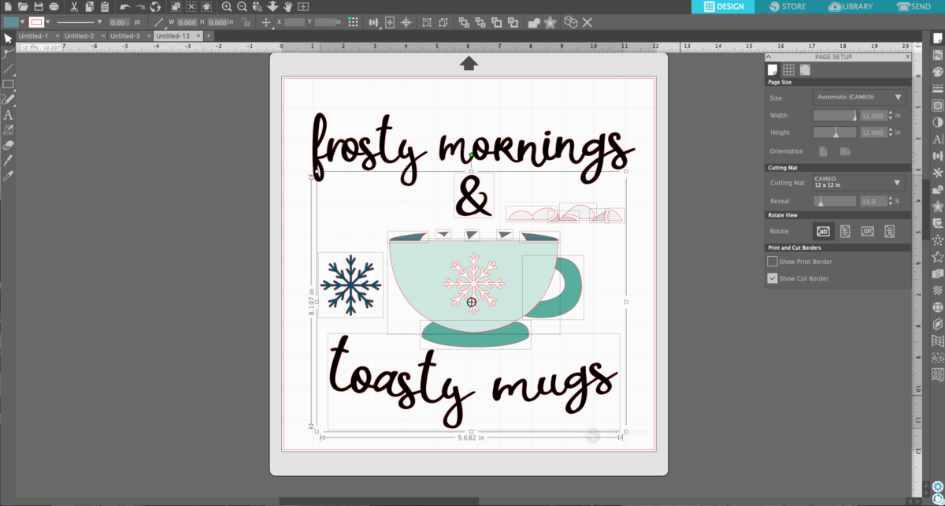This screenshot has height=506, width=945.
Task: Select the Knife tool
Action: click(8, 160)
